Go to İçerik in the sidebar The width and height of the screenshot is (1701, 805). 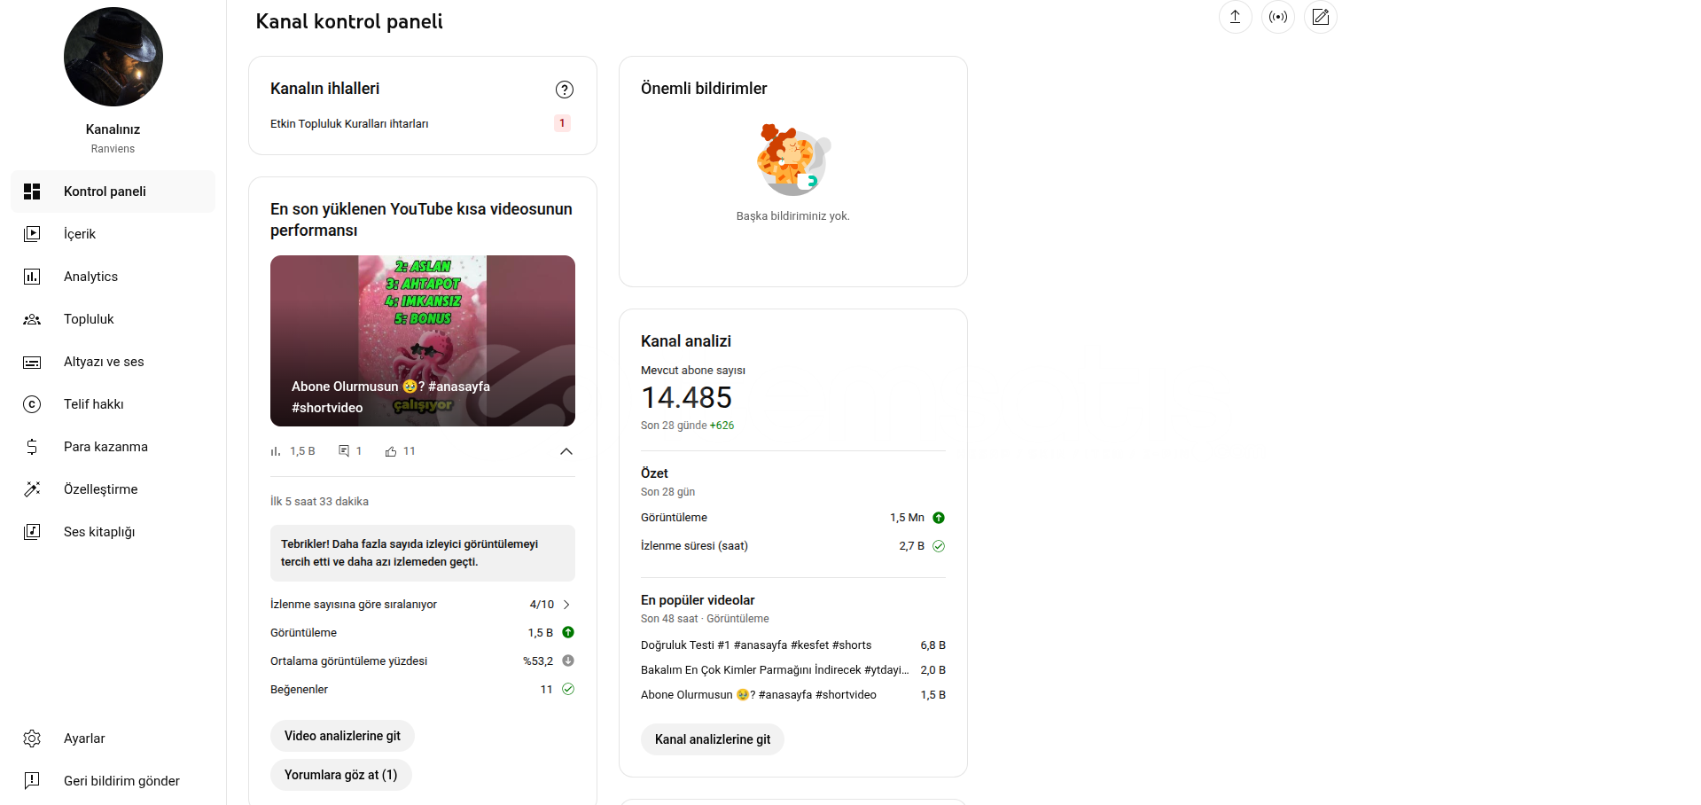tap(113, 234)
